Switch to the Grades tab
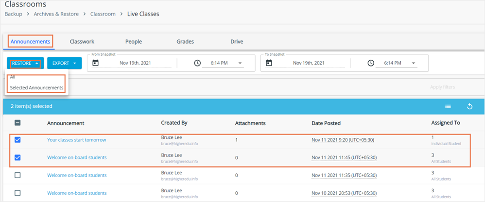Image resolution: width=485 pixels, height=202 pixels. pyautogui.click(x=185, y=42)
